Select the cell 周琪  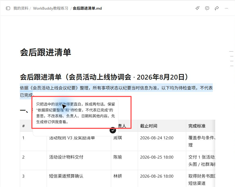click(118, 138)
